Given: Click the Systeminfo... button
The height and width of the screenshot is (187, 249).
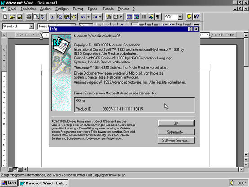Looking at the screenshot, I should tap(176, 132).
